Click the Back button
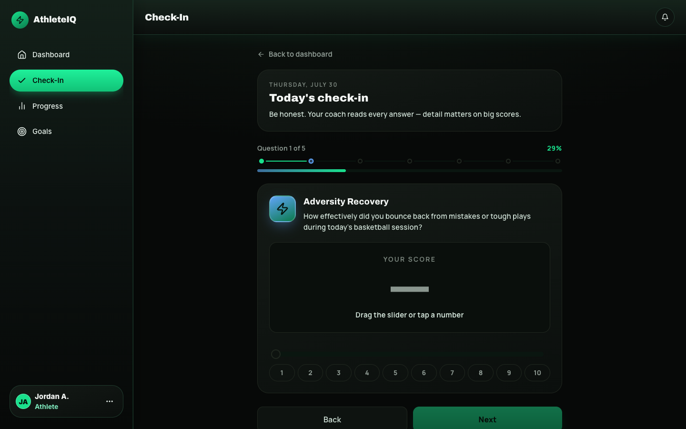Viewport: 686px width, 429px height. coord(332,418)
